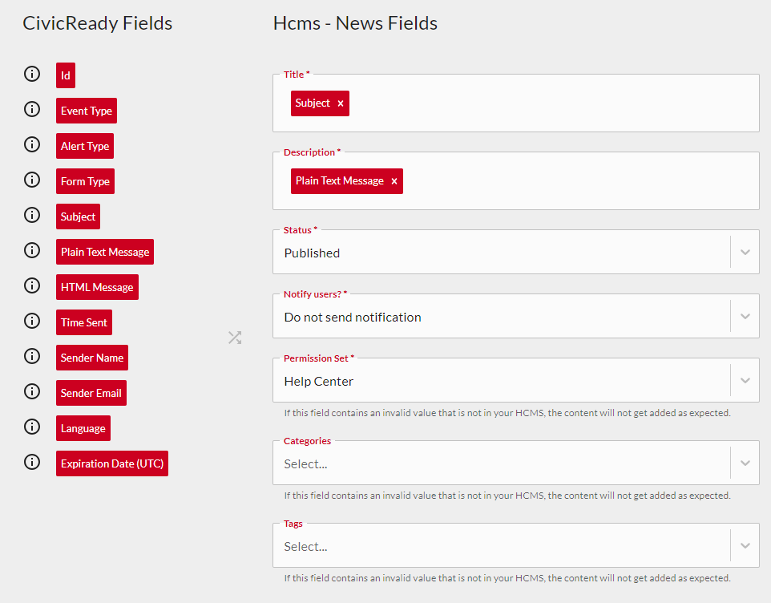View info for Plain Text Message field

click(32, 250)
